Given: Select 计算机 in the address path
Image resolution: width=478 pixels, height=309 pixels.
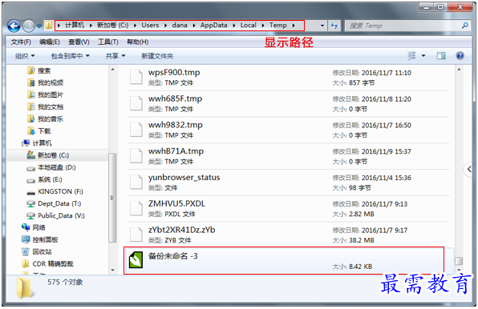Looking at the screenshot, I should pyautogui.click(x=75, y=26).
